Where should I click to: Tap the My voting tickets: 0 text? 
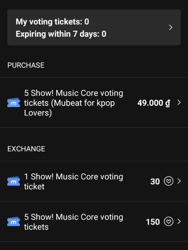pyautogui.click(x=53, y=22)
